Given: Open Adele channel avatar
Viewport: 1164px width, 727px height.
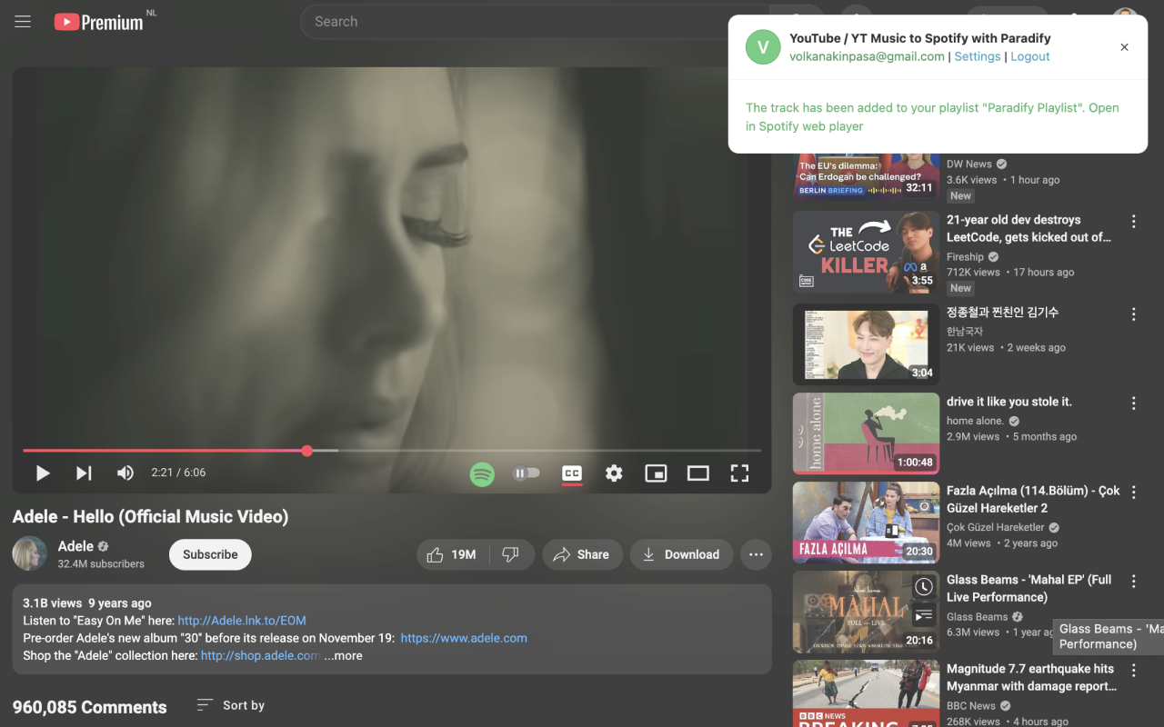Looking at the screenshot, I should 30,553.
